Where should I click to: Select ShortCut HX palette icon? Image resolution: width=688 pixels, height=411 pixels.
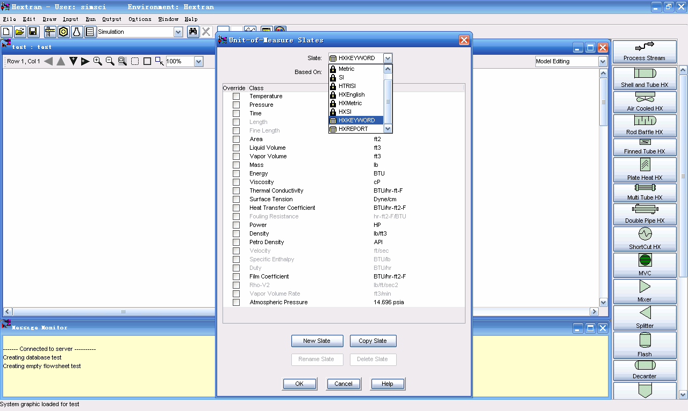coord(644,239)
